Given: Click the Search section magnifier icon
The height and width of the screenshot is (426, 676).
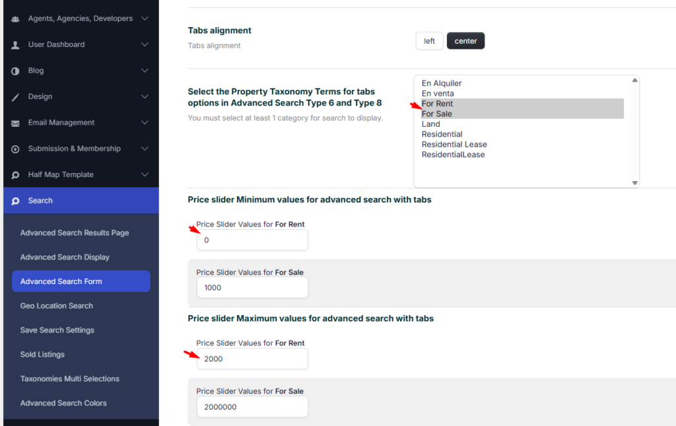Looking at the screenshot, I should (16, 201).
